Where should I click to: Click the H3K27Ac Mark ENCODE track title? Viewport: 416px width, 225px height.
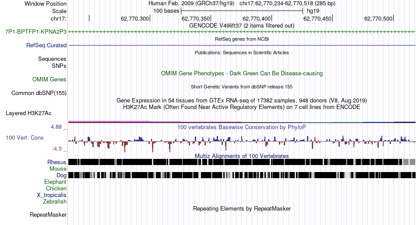coord(242,107)
